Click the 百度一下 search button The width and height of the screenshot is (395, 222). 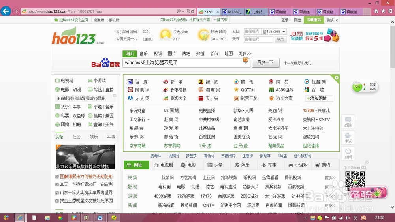click(265, 63)
